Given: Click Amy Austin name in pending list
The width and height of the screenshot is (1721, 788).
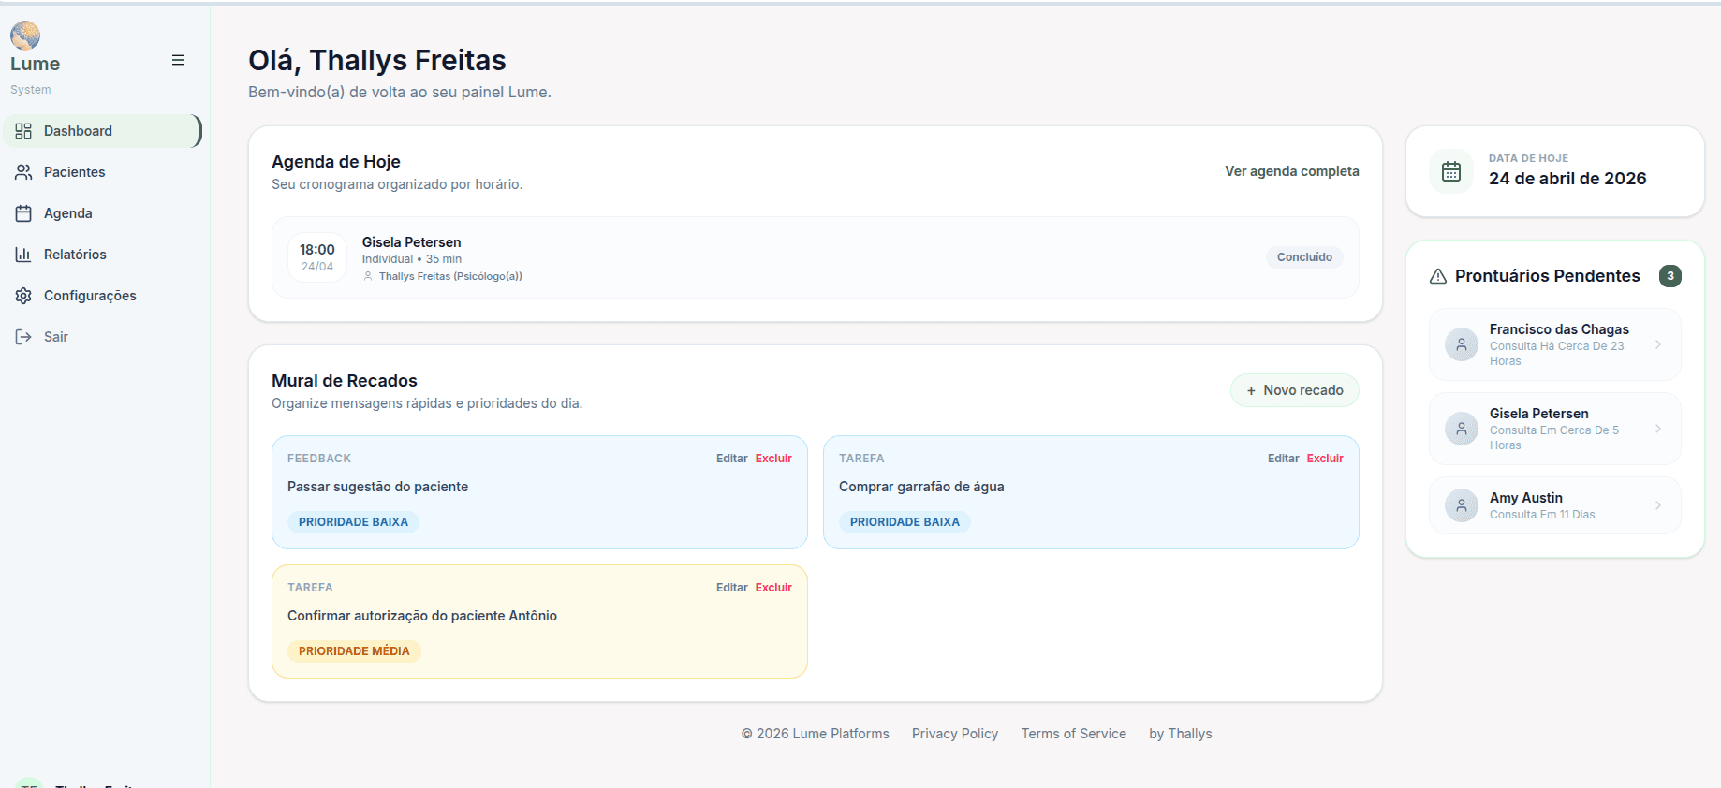Looking at the screenshot, I should point(1525,498).
